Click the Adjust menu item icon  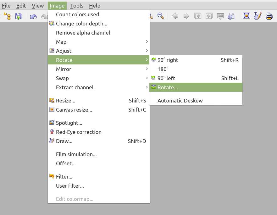pos(52,51)
